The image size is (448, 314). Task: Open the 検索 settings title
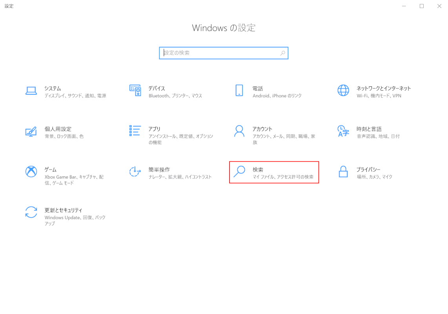coord(258,170)
